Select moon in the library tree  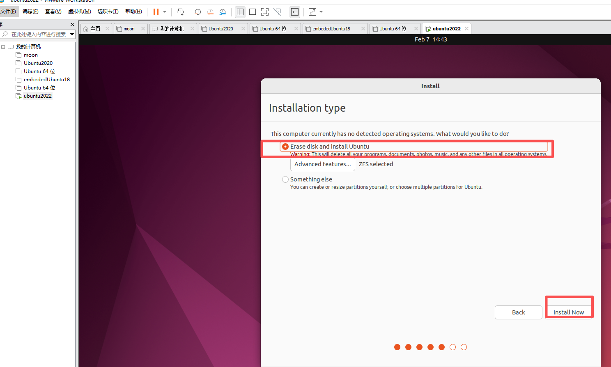[31, 55]
